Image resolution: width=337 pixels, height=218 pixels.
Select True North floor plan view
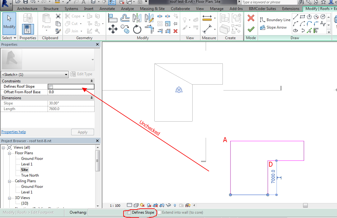click(30, 175)
